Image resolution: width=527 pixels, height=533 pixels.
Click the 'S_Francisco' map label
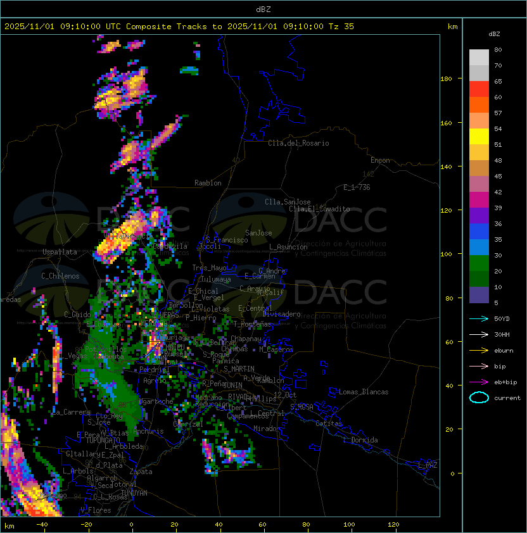227,240
